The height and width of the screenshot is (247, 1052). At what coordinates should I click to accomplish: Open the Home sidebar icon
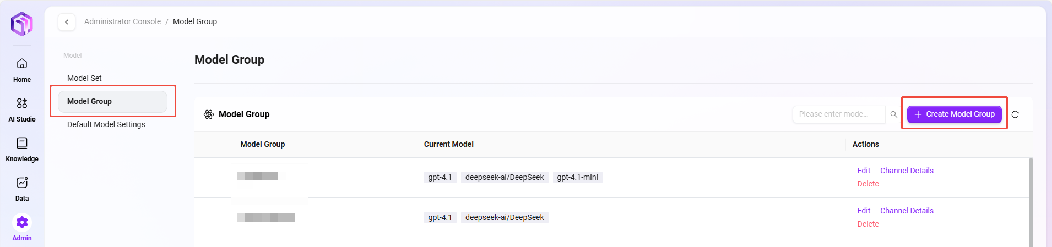click(x=22, y=64)
